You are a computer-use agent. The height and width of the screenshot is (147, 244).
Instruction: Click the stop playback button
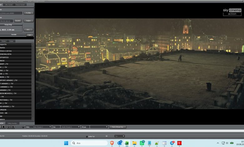(3, 127)
